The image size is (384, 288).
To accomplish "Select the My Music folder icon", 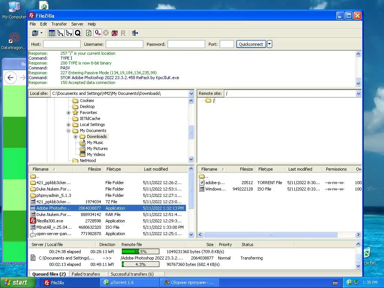I will pyautogui.click(x=82, y=142).
